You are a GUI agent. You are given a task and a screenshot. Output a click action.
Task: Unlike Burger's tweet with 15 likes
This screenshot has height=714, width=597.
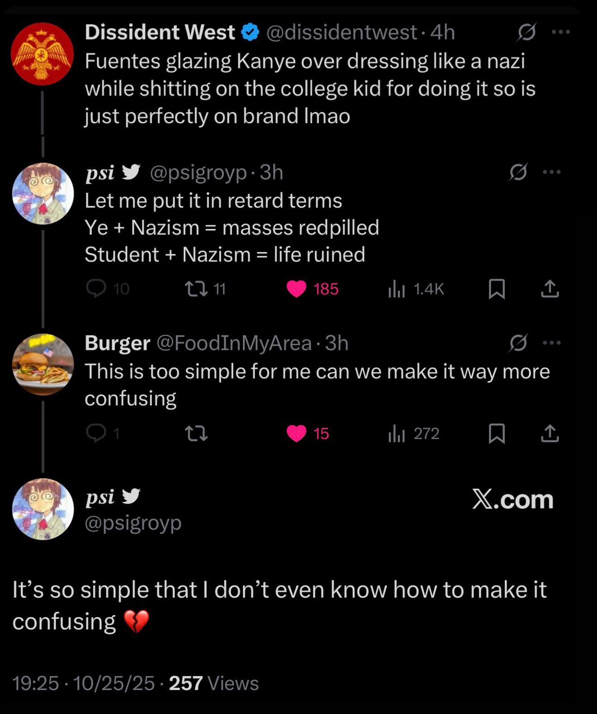[x=308, y=433]
